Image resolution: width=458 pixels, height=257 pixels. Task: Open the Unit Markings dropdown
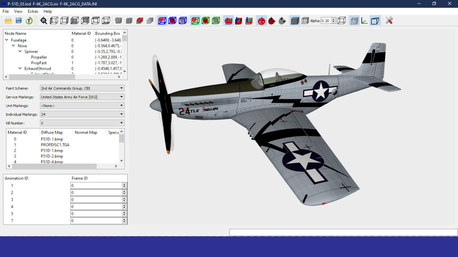point(82,106)
